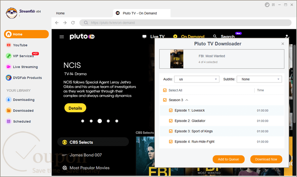Click Download Now

click(266, 159)
